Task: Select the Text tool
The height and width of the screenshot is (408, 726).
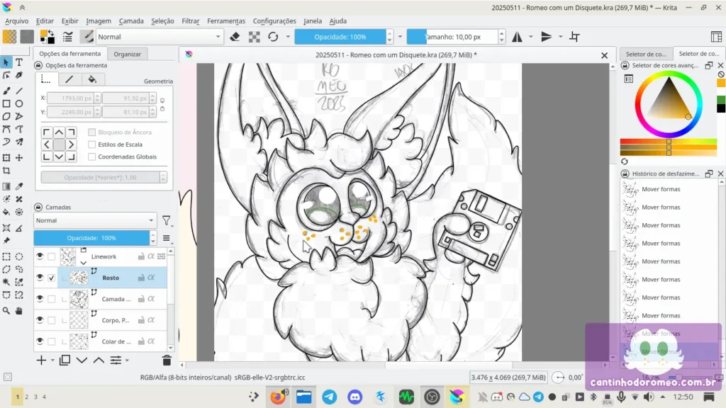Action: [19, 62]
